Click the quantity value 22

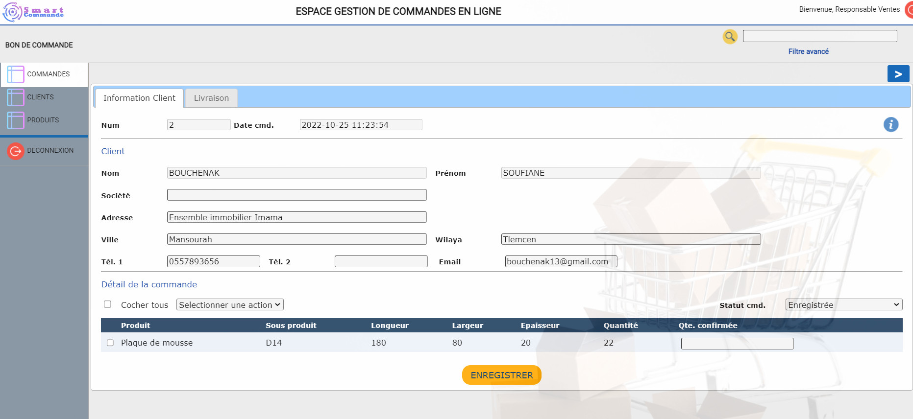(608, 343)
